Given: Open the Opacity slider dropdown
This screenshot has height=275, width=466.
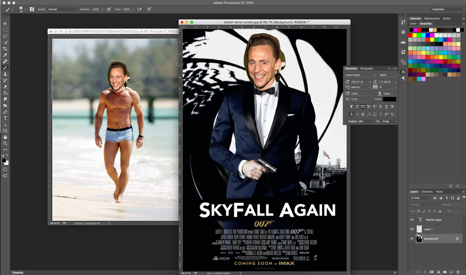Looking at the screenshot, I should click(103, 9).
